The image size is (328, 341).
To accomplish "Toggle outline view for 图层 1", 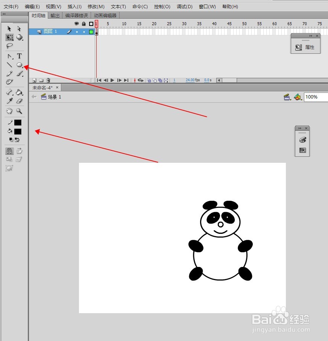I will [90, 32].
